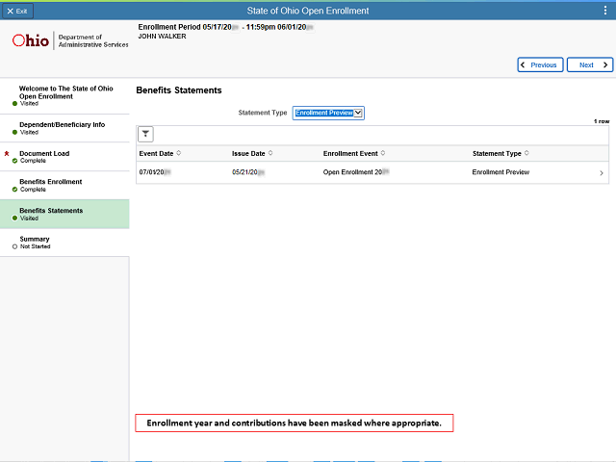Image resolution: width=616 pixels, height=462 pixels.
Task: Open row details chevron for Enrollment Preview
Action: (601, 173)
